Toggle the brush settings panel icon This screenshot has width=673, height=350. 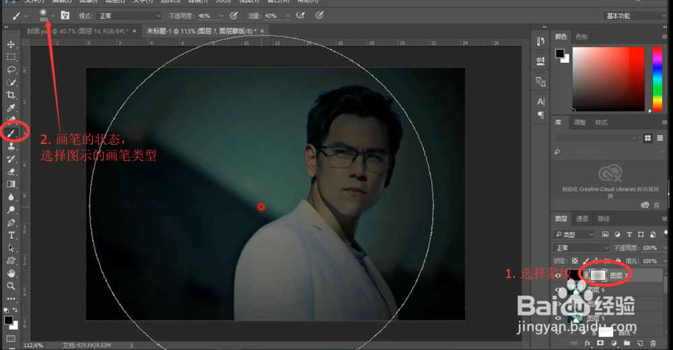pos(65,15)
